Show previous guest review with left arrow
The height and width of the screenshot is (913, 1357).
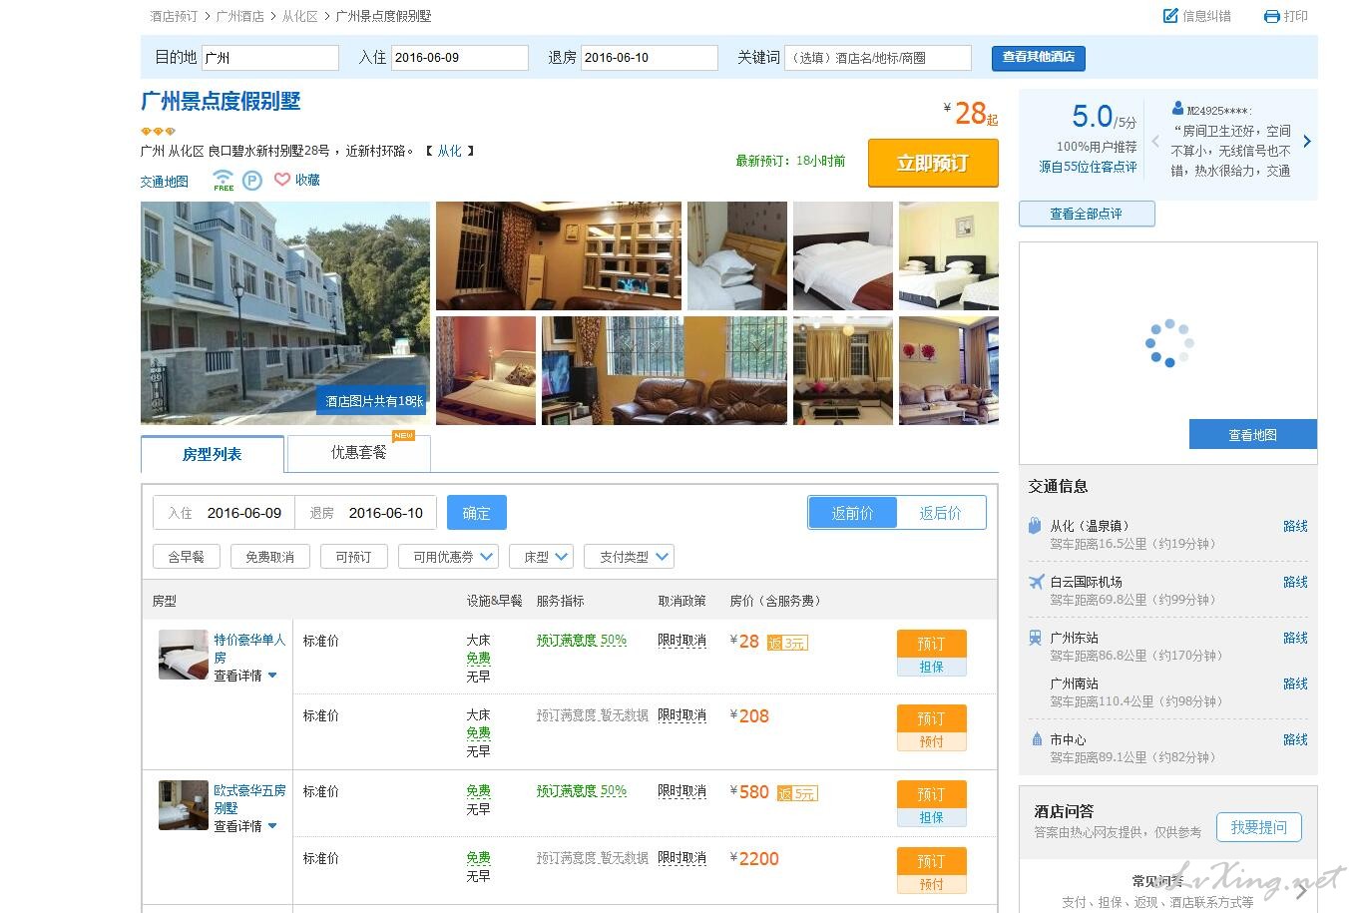(x=1155, y=142)
